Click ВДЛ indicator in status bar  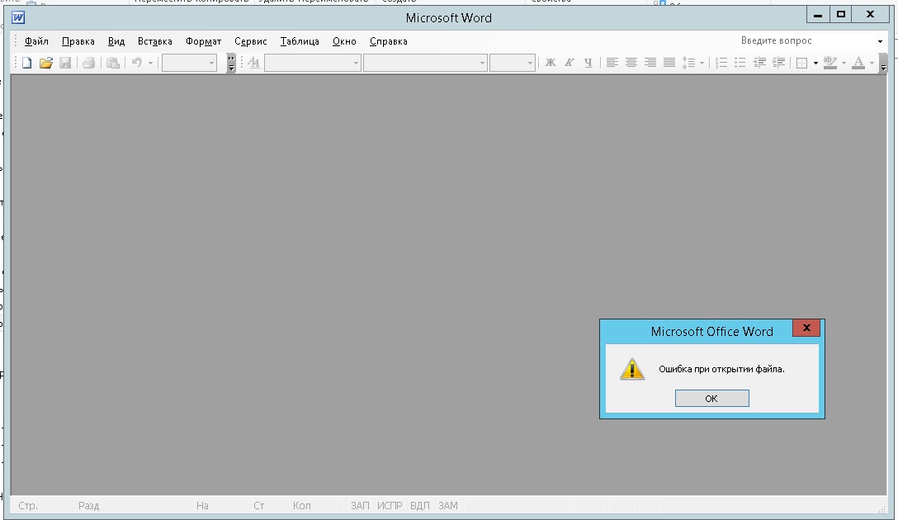(x=420, y=506)
